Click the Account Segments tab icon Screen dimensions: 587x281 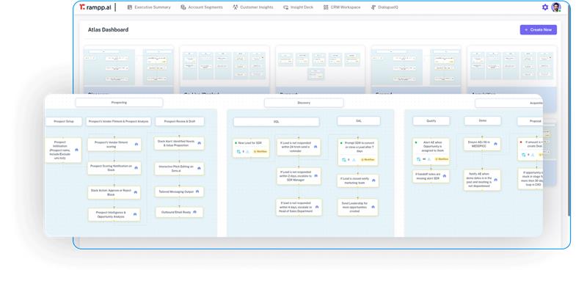[x=183, y=7]
